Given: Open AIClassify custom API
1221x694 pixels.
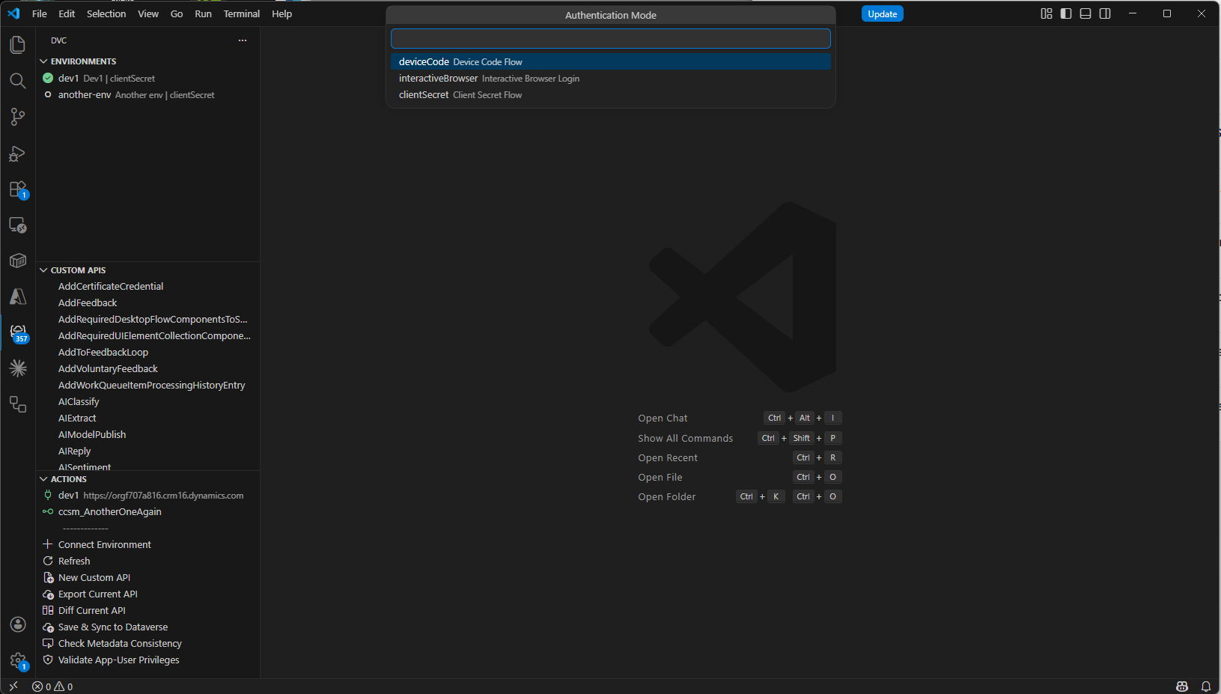Looking at the screenshot, I should [148, 402].
